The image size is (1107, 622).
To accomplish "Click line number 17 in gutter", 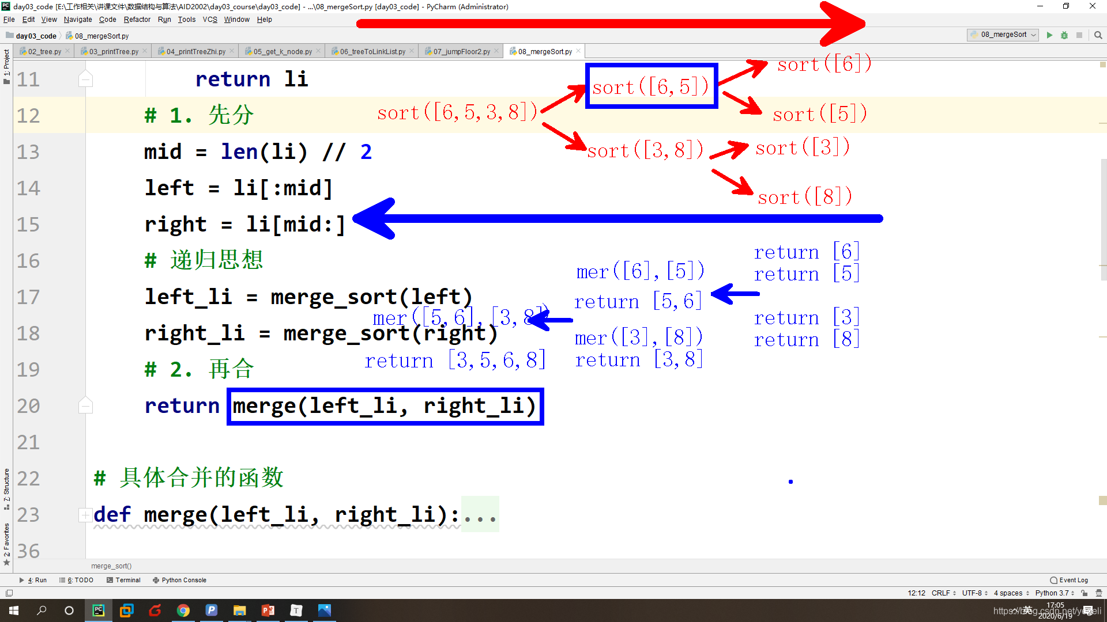I will click(28, 297).
